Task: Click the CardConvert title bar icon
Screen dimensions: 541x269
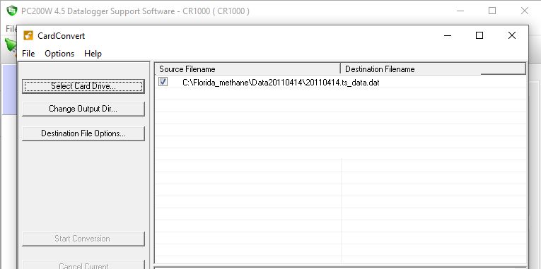Action: click(28, 35)
